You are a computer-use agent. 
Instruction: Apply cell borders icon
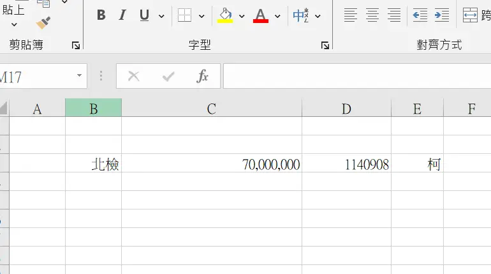184,15
